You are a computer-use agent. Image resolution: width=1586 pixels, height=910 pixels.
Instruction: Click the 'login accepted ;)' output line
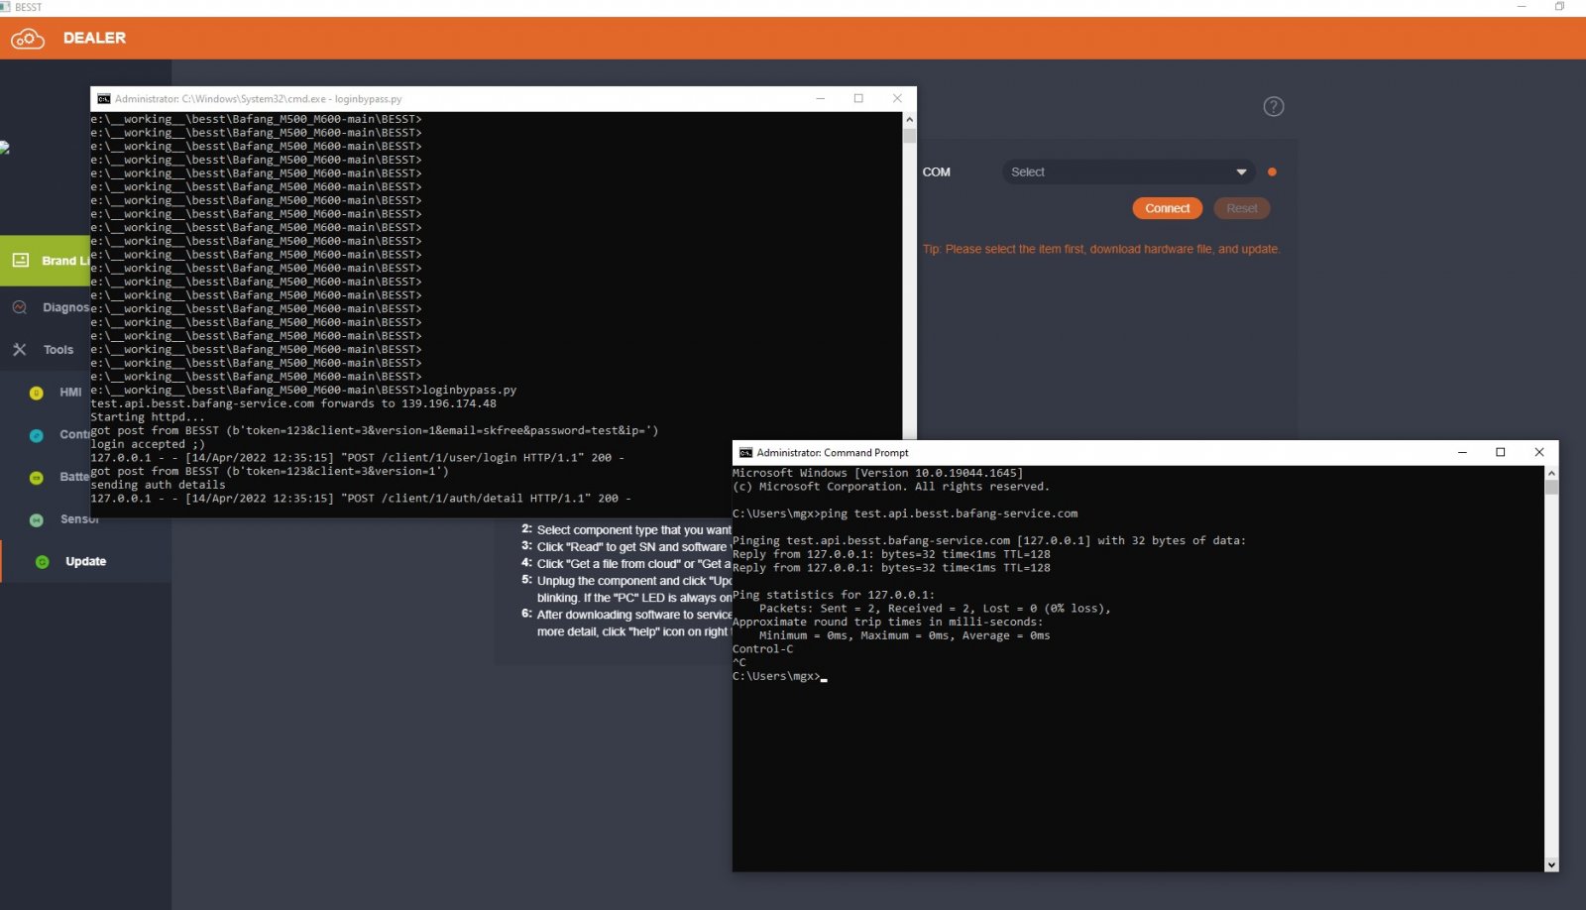click(x=148, y=444)
